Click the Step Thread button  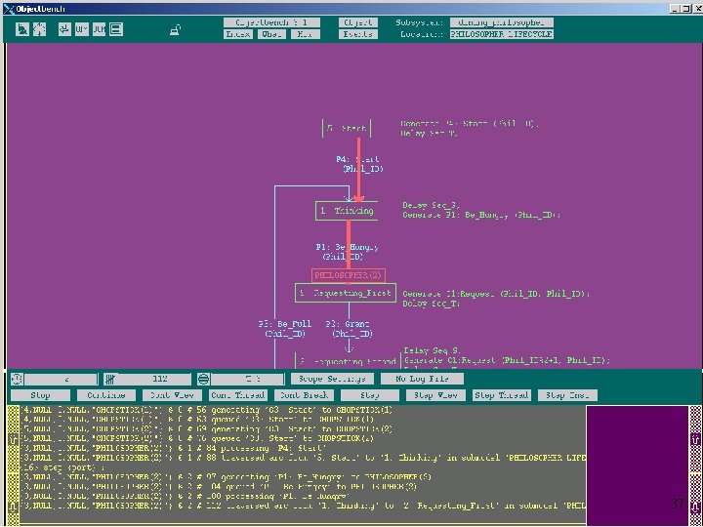[502, 395]
